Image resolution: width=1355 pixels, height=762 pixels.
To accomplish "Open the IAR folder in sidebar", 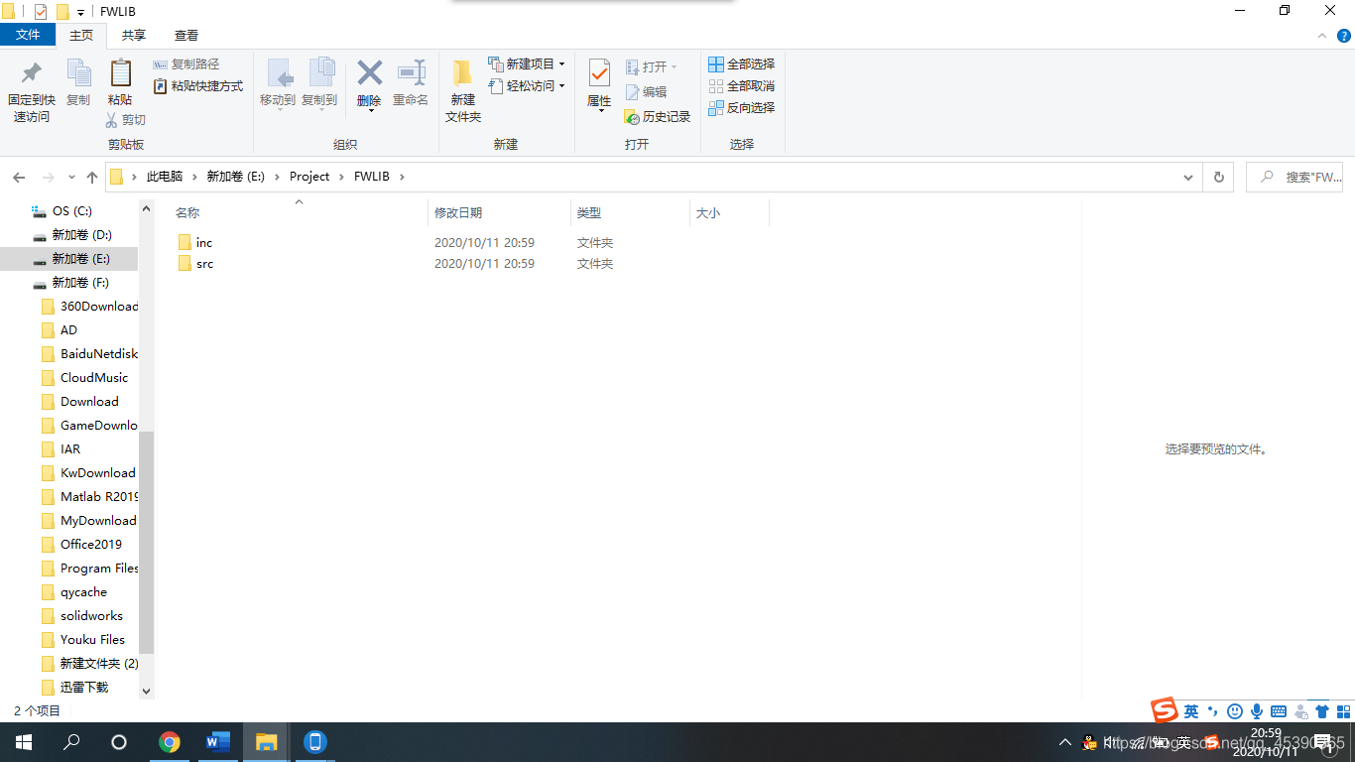I will [69, 449].
